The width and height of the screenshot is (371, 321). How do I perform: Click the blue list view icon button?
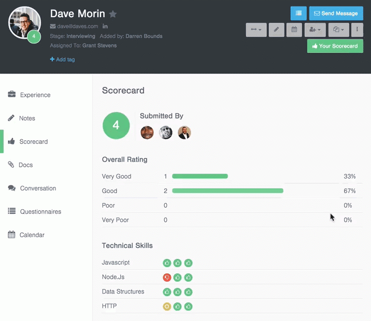tap(298, 13)
